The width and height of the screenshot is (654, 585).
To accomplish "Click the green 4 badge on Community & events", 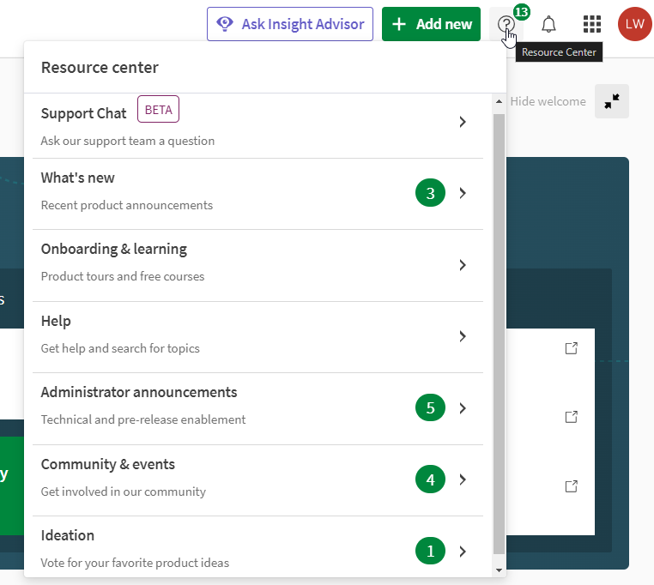I will pos(430,479).
